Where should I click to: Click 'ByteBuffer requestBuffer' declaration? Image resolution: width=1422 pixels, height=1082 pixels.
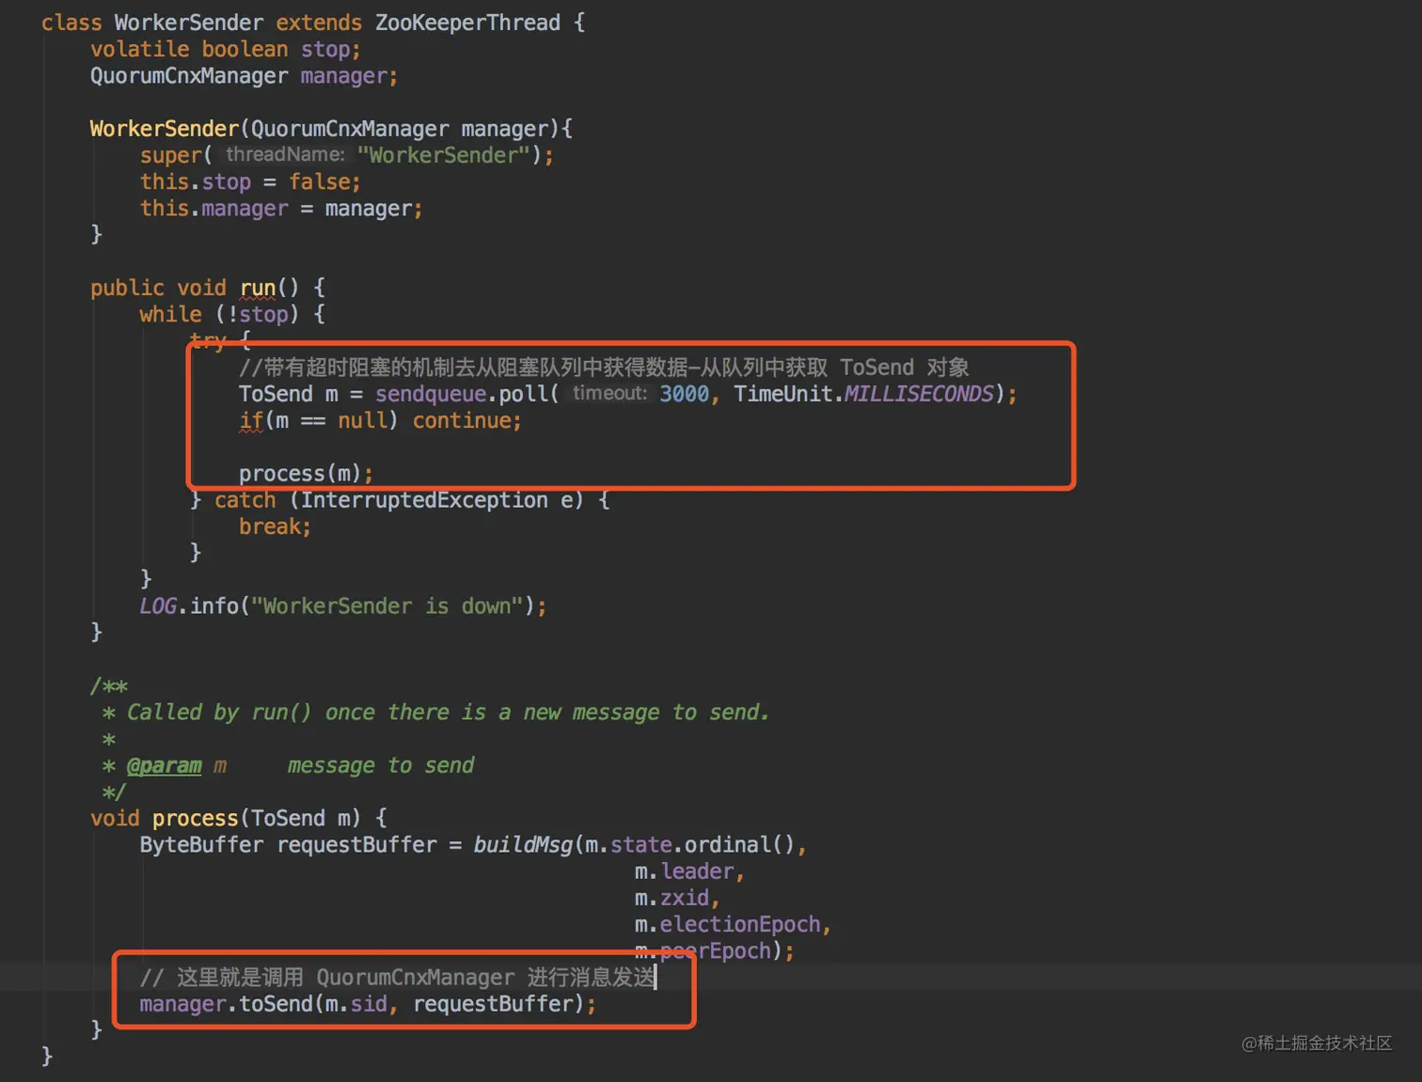[x=288, y=845]
